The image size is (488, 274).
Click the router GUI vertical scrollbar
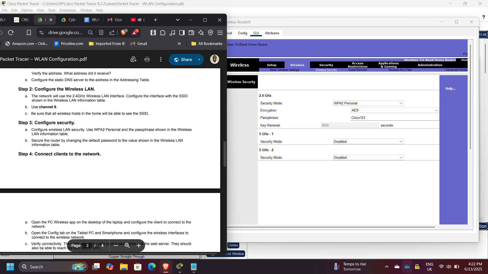470,96
